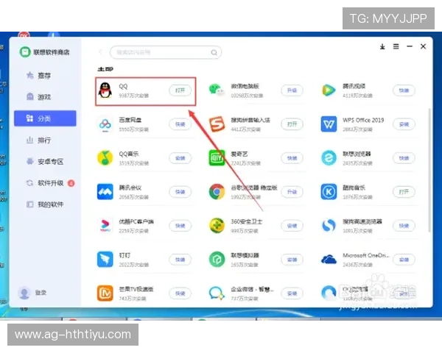Go to 排行 (Rankings) in the sidebar
The height and width of the screenshot is (353, 442).
point(45,140)
